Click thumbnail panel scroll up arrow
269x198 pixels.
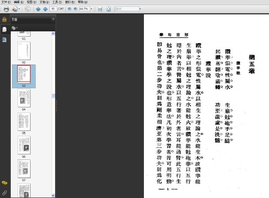point(53,34)
